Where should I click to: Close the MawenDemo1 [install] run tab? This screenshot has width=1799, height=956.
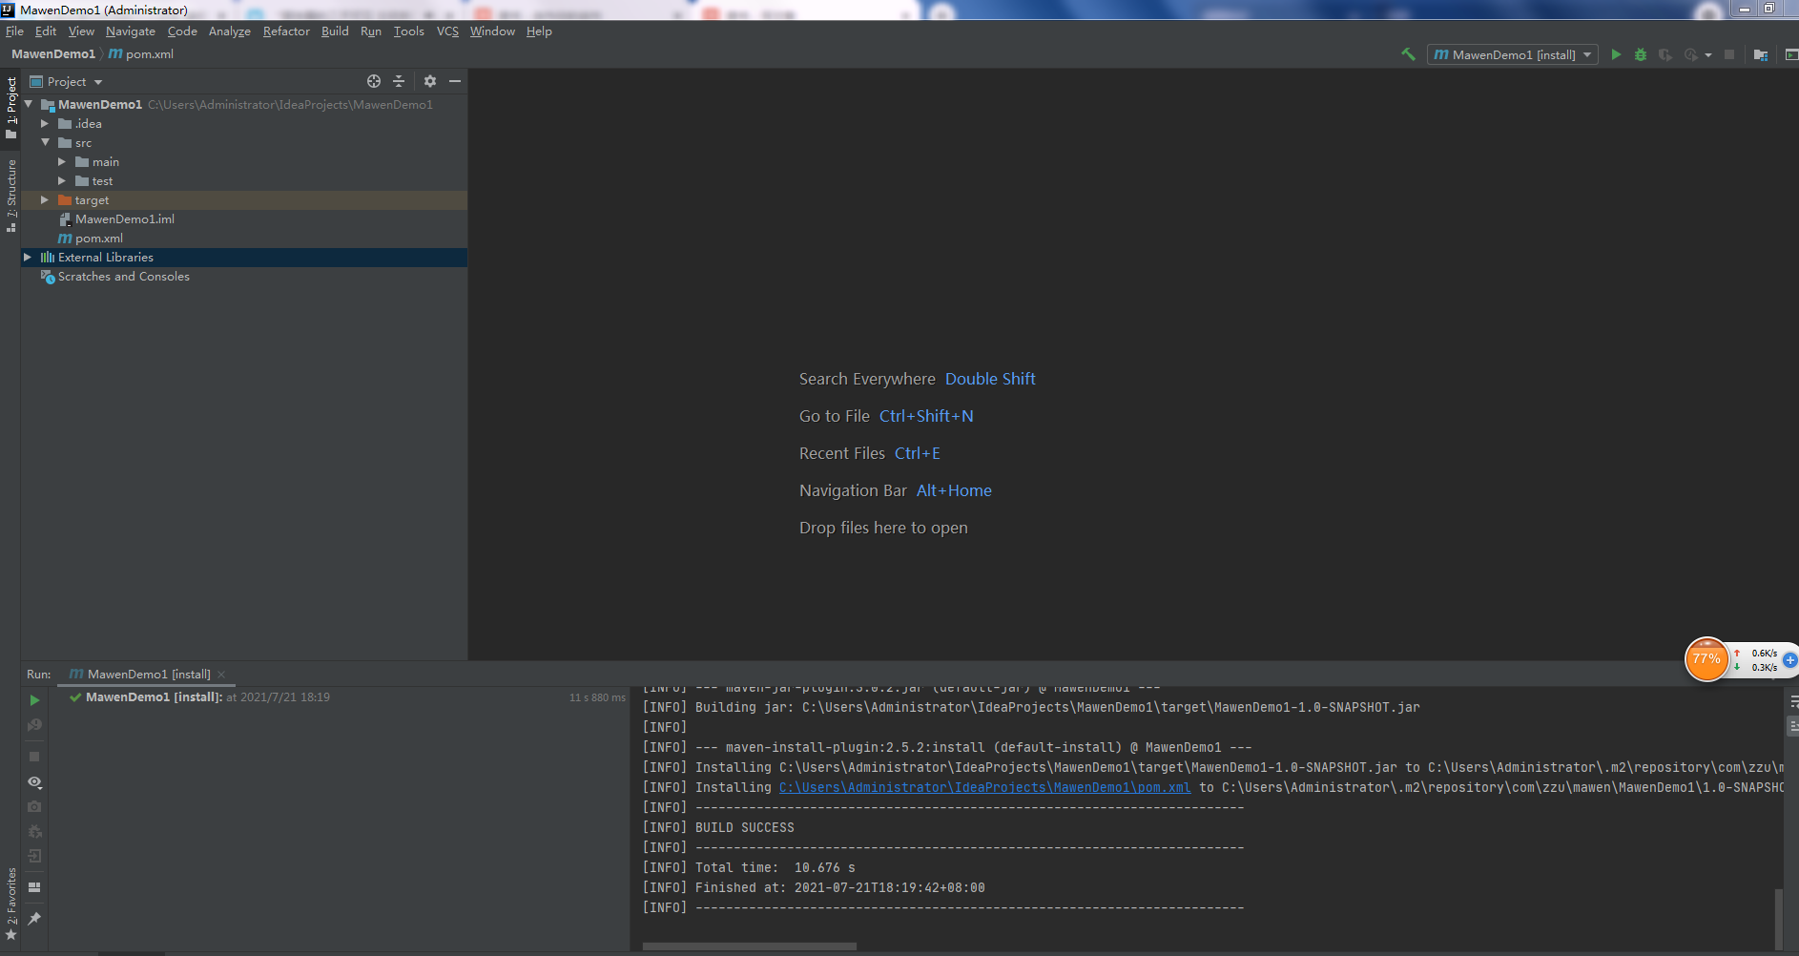221,675
